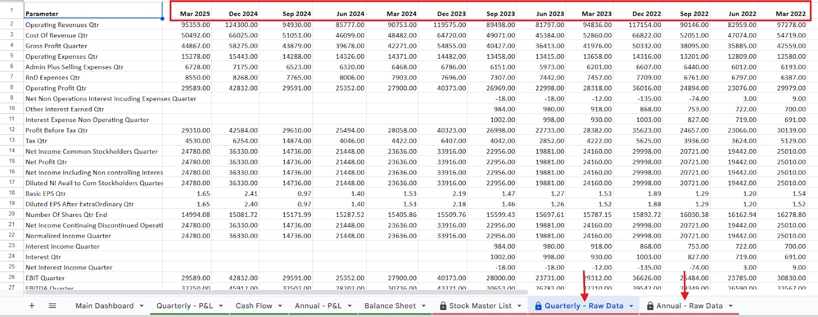Viewport: 818px width, 317px height.
Task: Select the Gross Profit Quarter cell
Action: (x=93, y=46)
